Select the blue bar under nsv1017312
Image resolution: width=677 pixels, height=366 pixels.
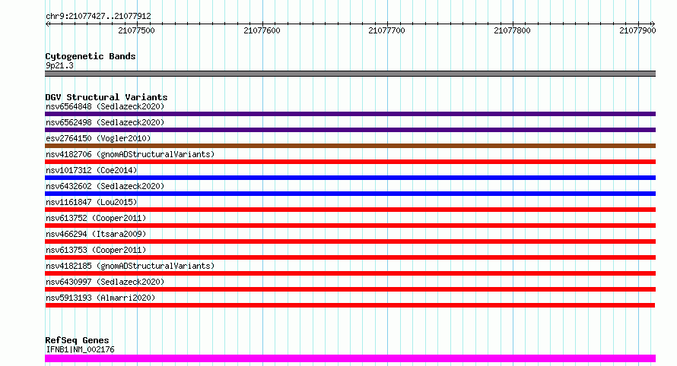[350, 178]
